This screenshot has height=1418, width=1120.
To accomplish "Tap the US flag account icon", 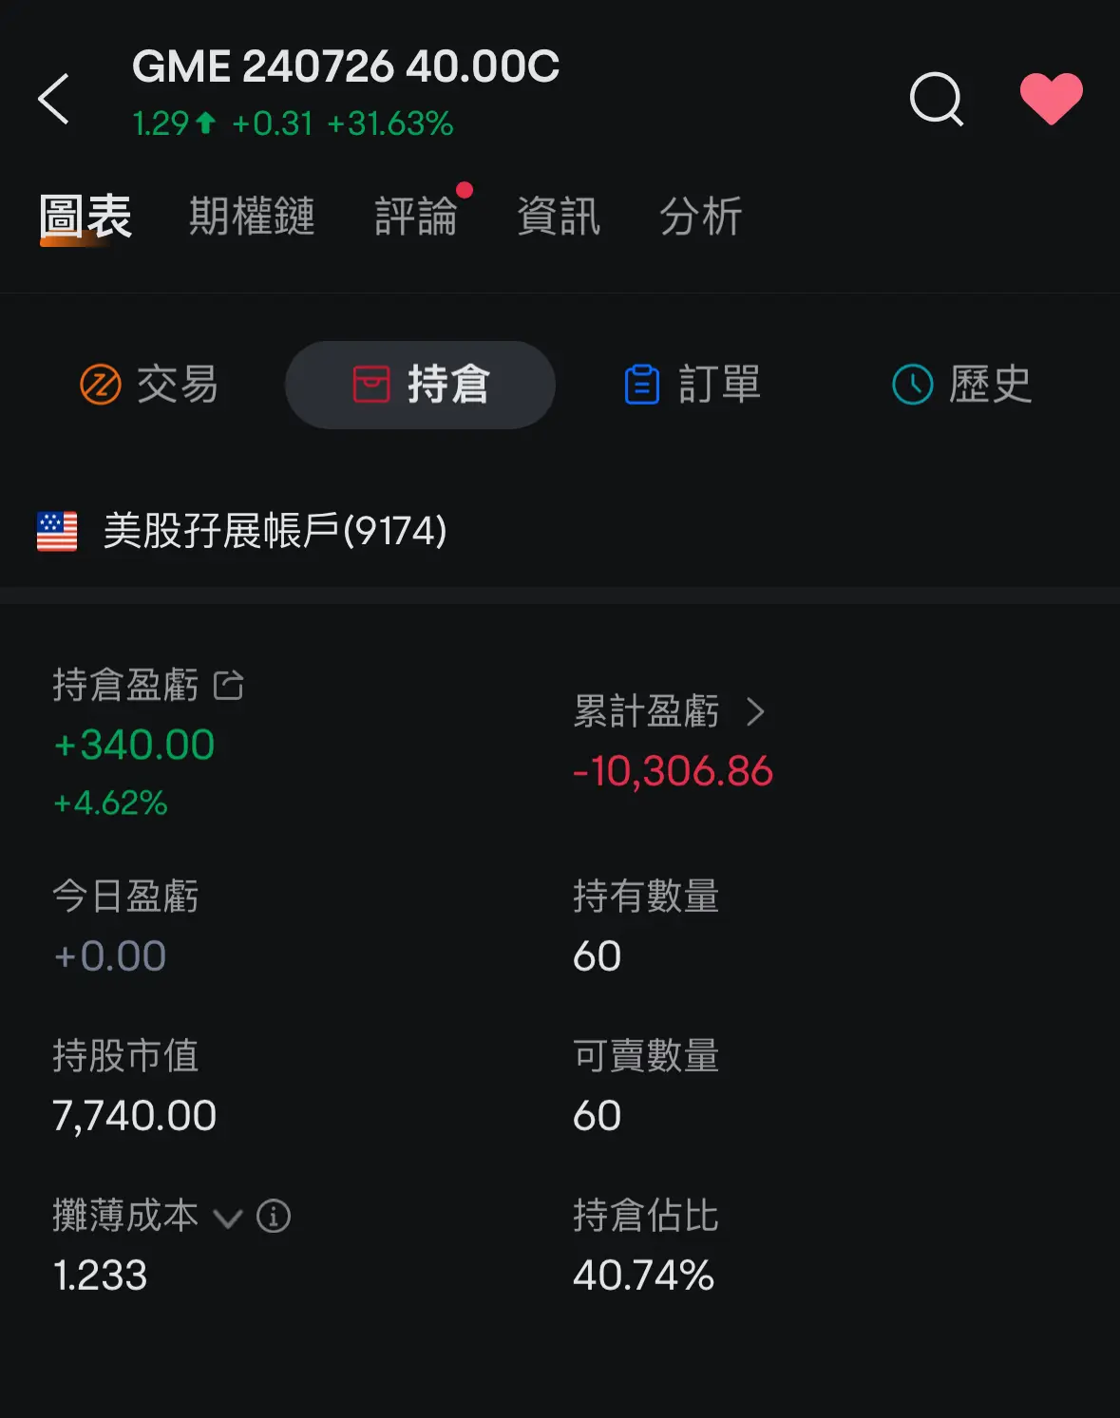I will [57, 531].
